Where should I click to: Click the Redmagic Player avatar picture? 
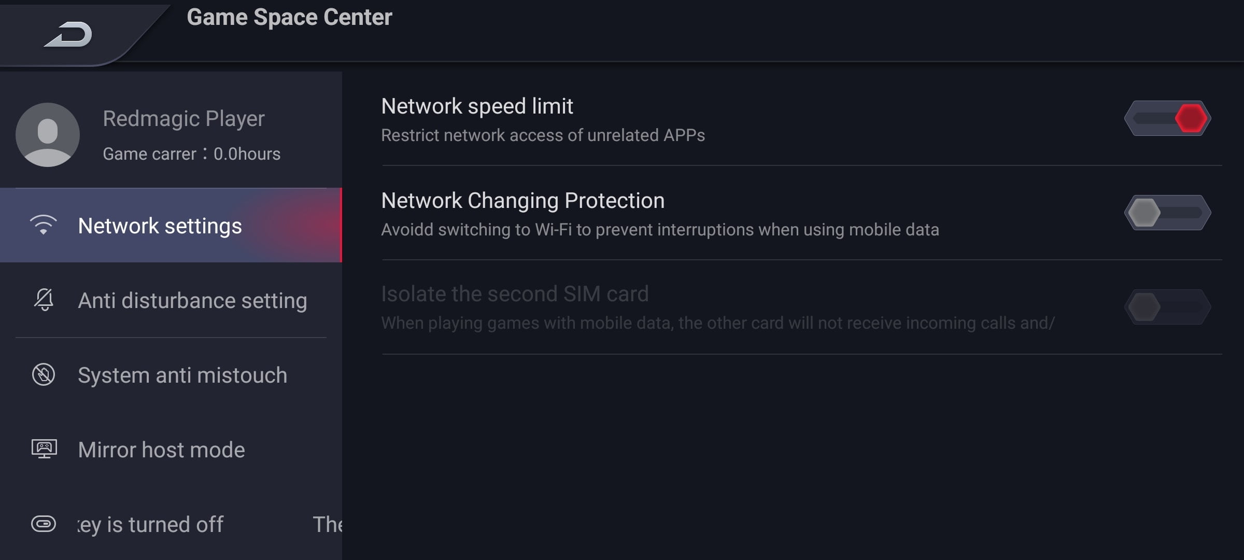pyautogui.click(x=48, y=135)
